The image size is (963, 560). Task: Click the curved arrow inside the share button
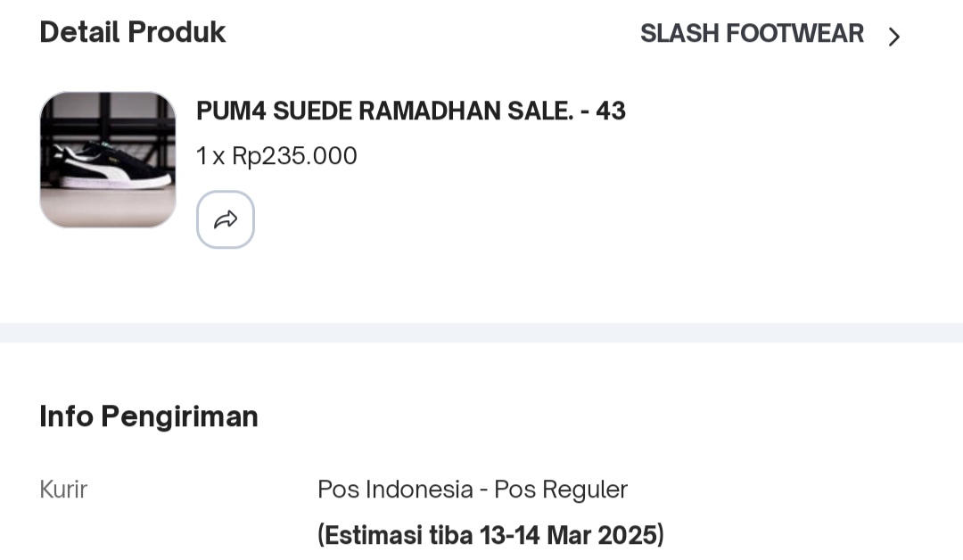point(226,219)
